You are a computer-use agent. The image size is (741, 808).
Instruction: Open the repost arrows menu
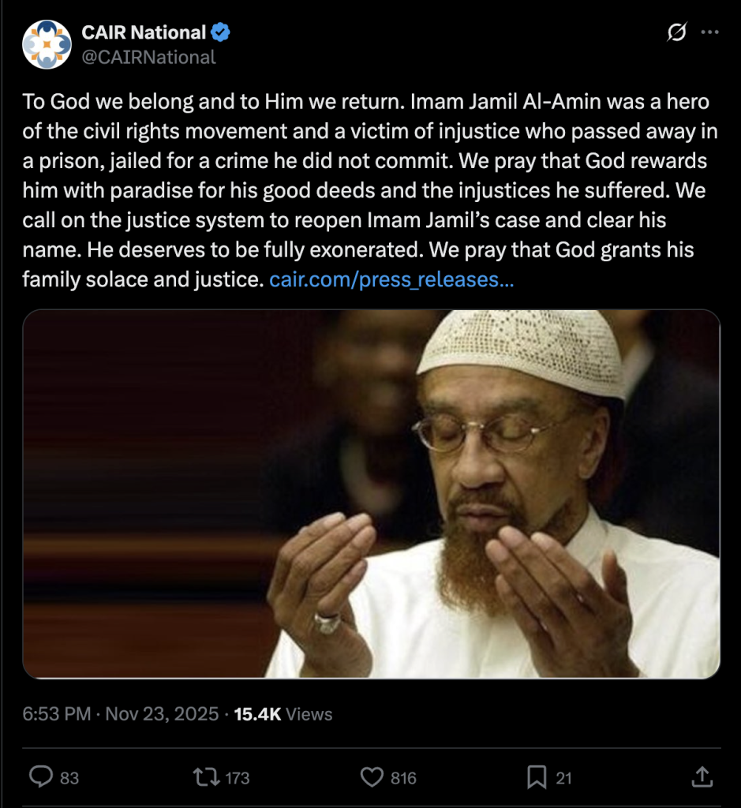207,777
